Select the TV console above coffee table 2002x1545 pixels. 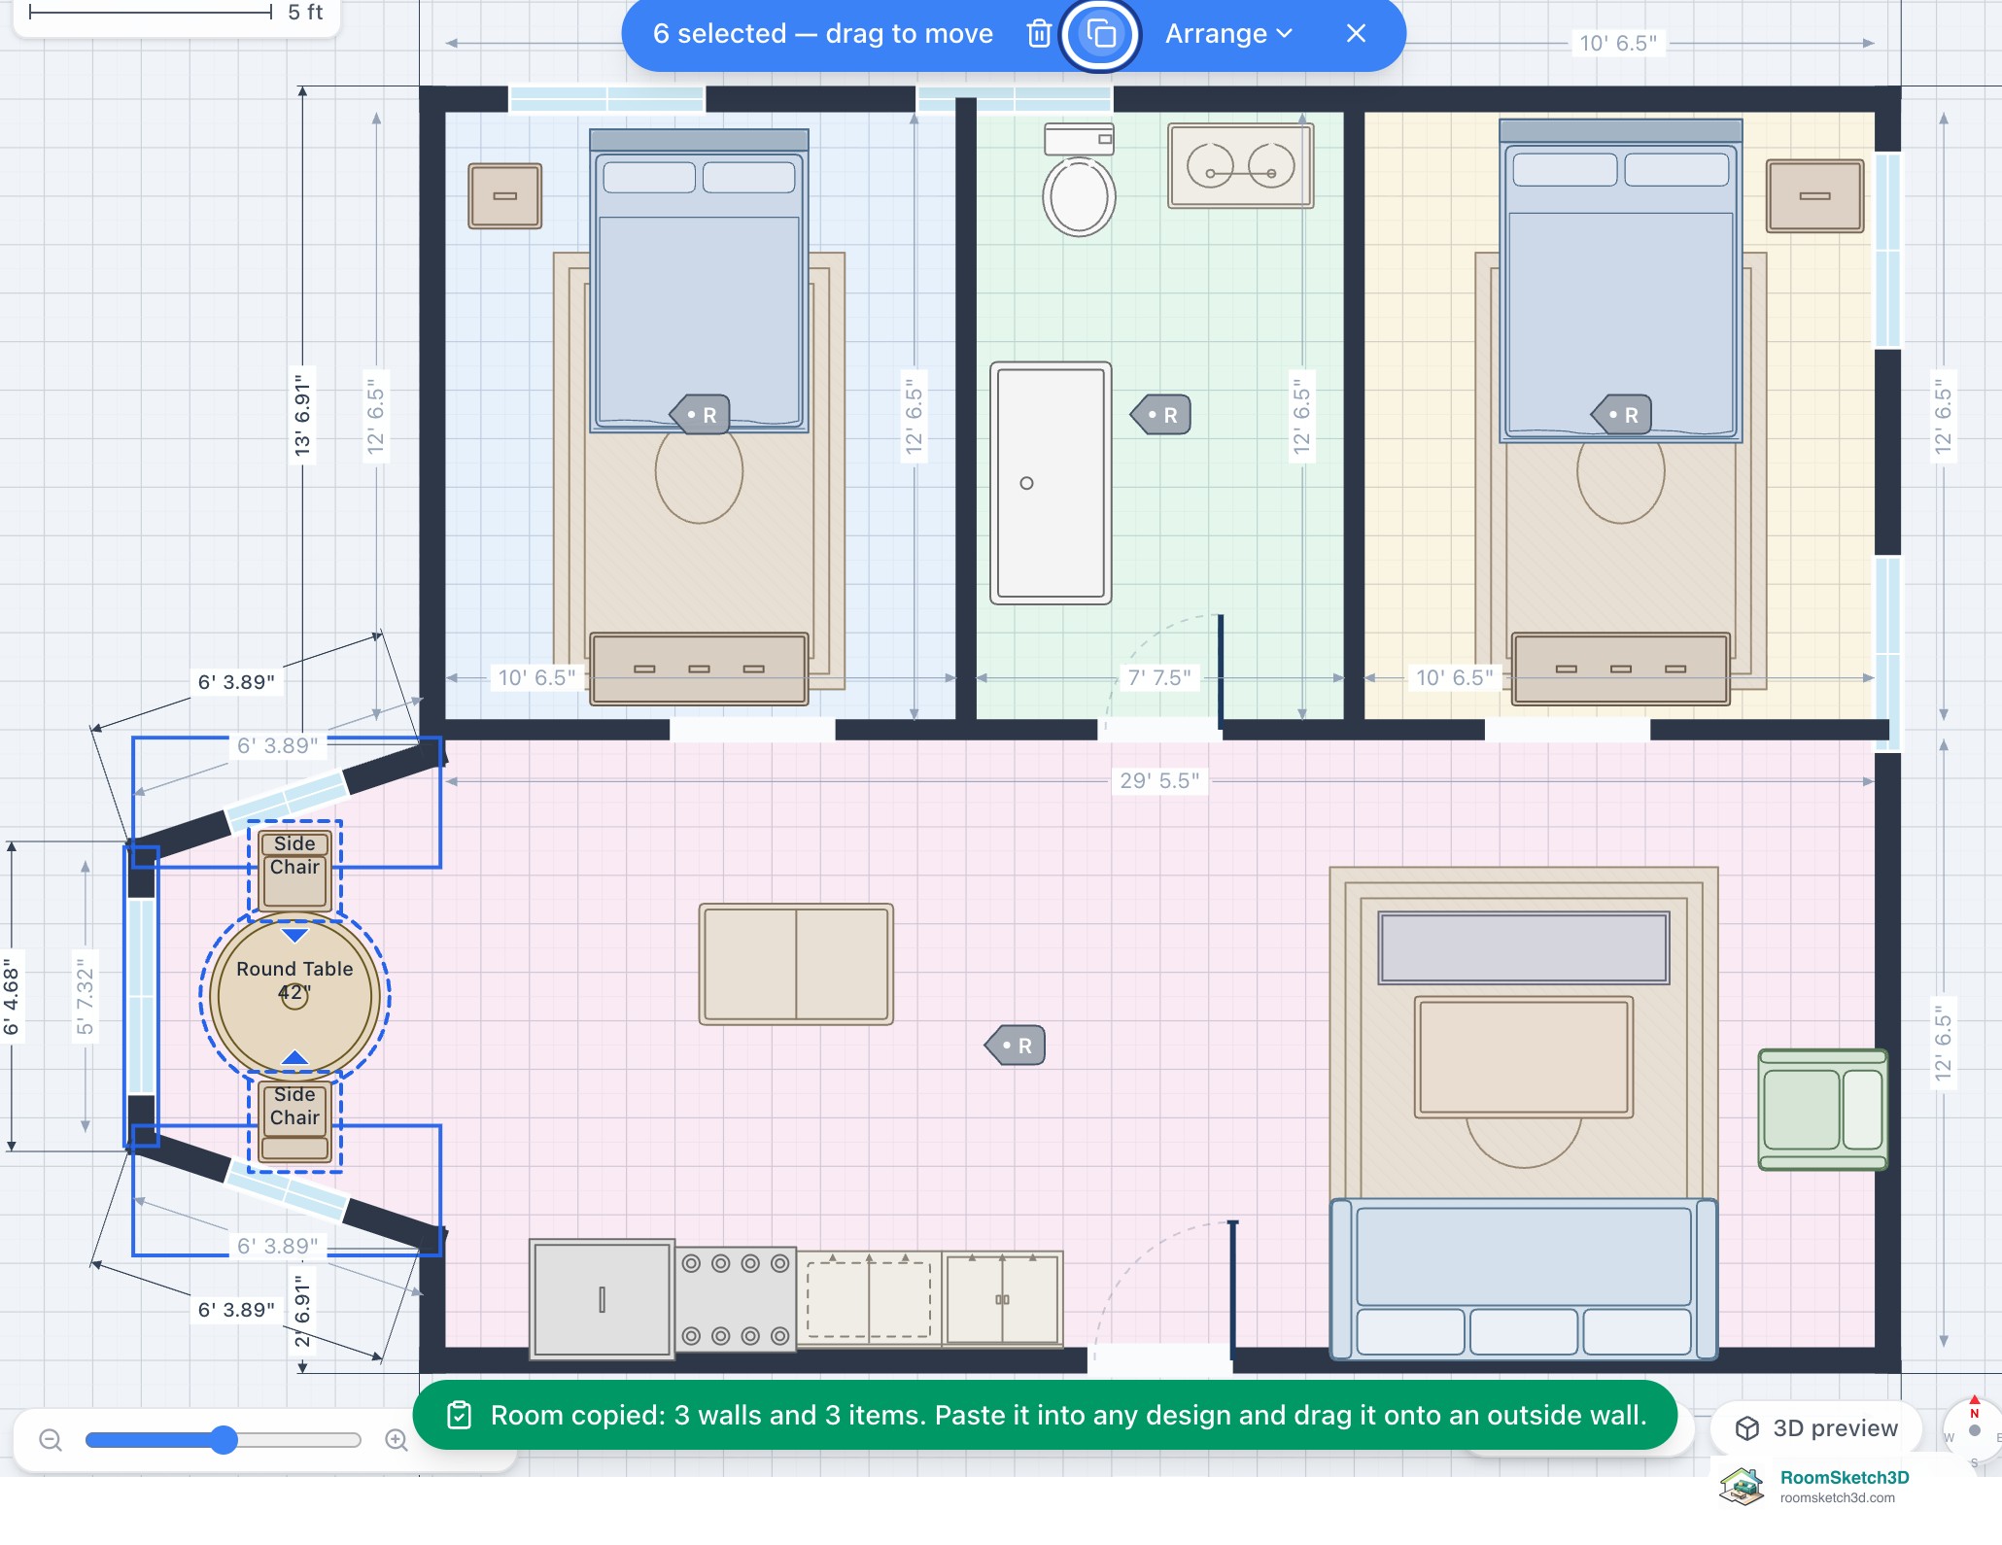point(1524,947)
